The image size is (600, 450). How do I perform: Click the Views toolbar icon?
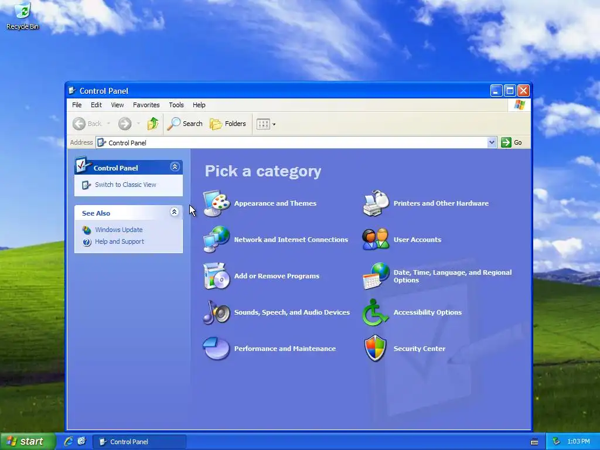263,124
